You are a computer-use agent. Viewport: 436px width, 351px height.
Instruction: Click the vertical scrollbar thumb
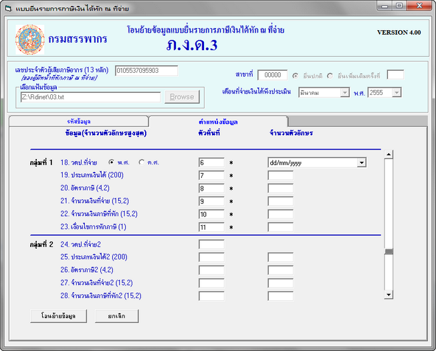click(x=388, y=251)
